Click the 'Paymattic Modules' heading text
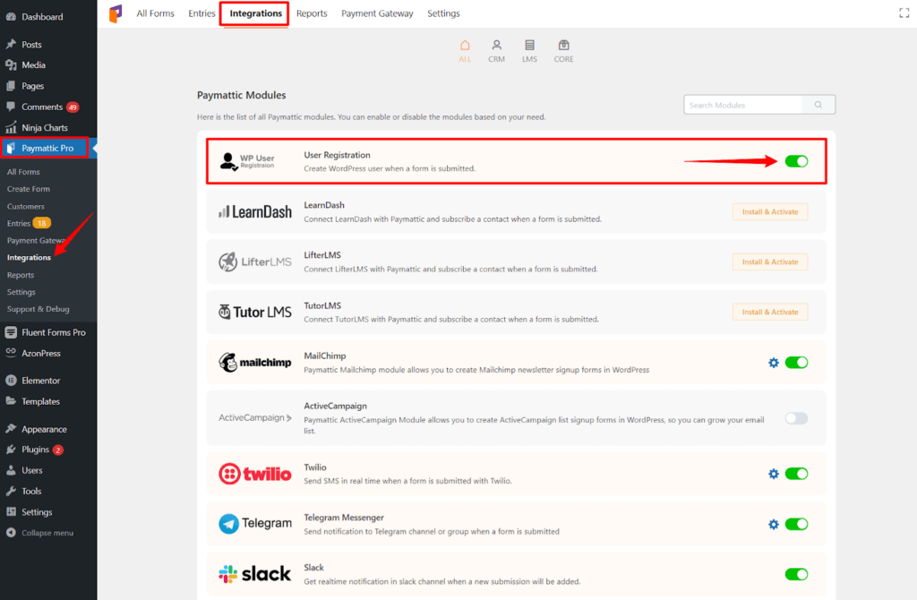This screenshot has height=600, width=917. click(242, 95)
